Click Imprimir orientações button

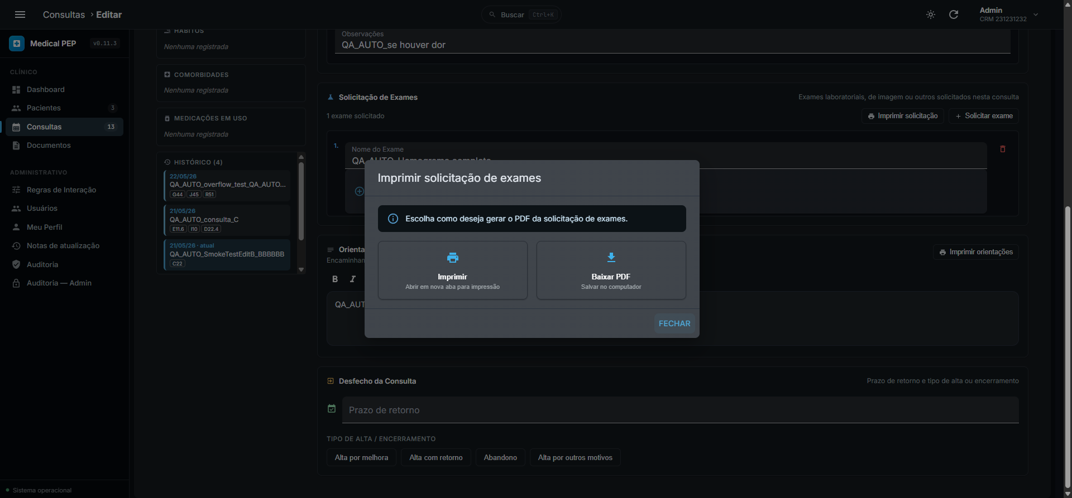976,252
